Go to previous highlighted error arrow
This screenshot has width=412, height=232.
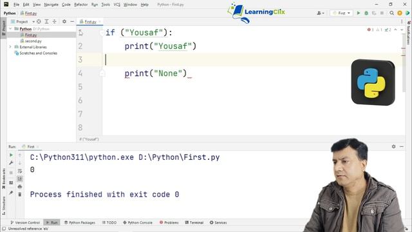[395, 30]
